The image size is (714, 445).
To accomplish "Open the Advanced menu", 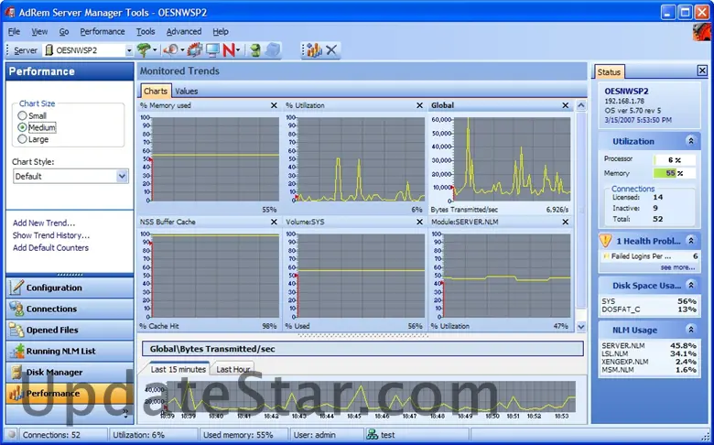I will (x=184, y=31).
